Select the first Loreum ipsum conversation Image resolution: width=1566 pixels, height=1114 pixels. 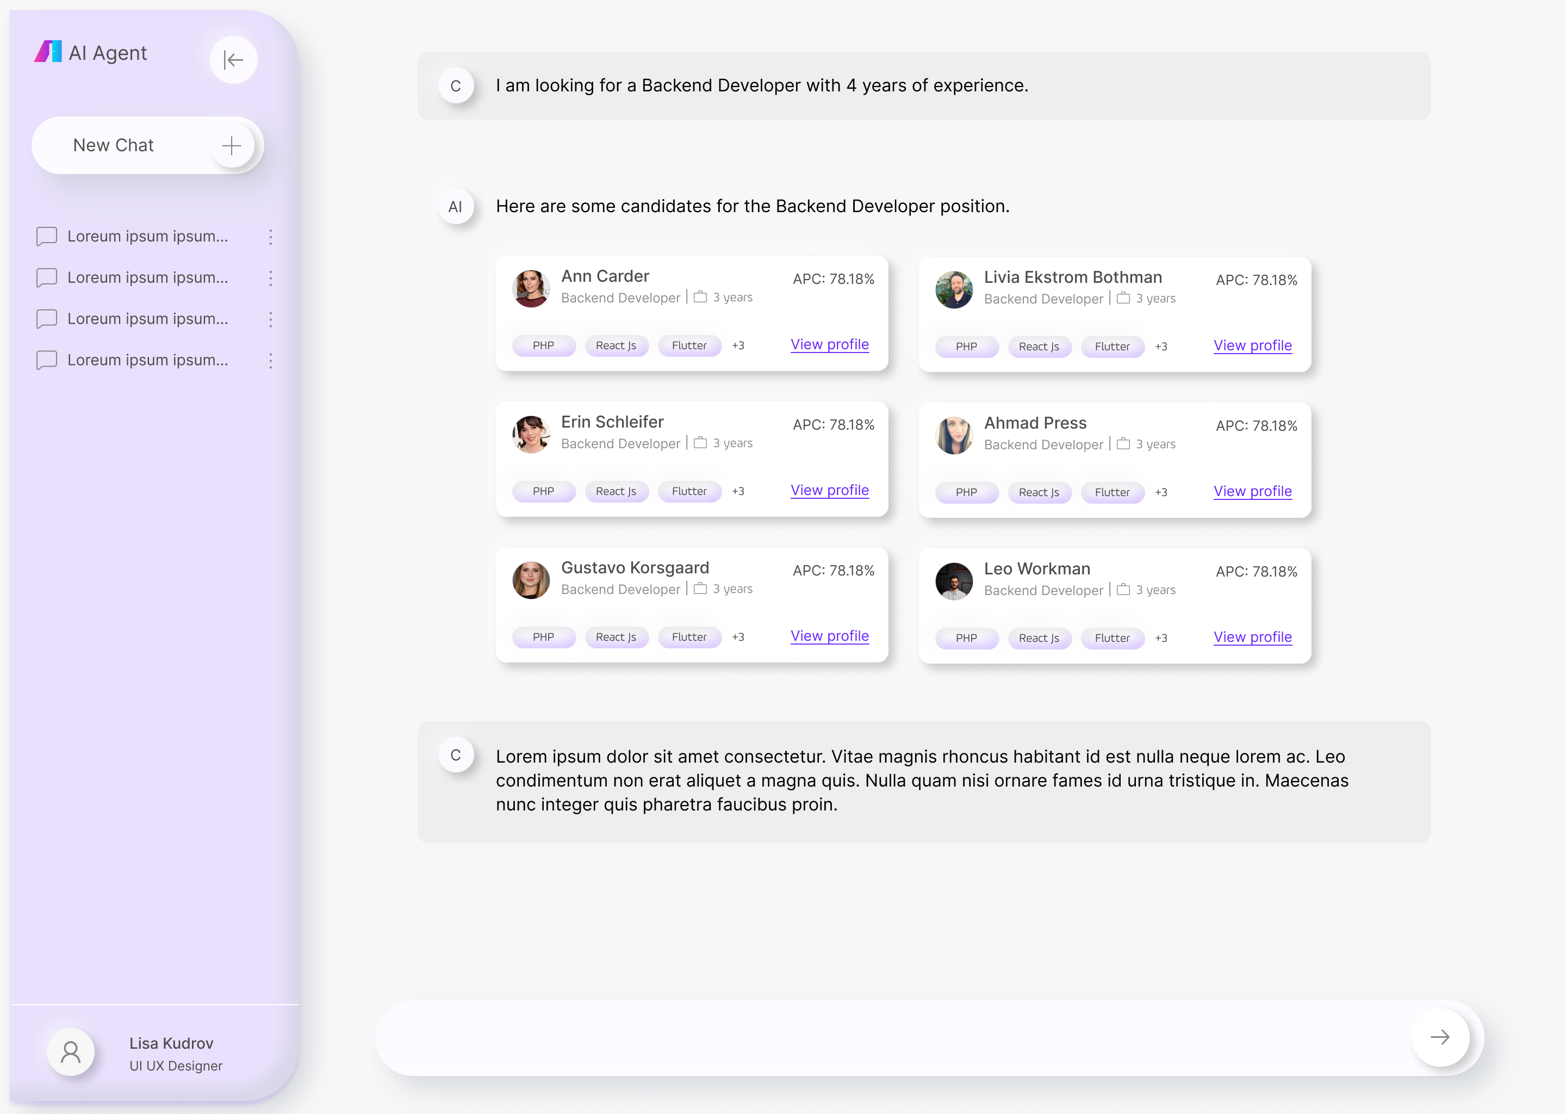tap(147, 236)
